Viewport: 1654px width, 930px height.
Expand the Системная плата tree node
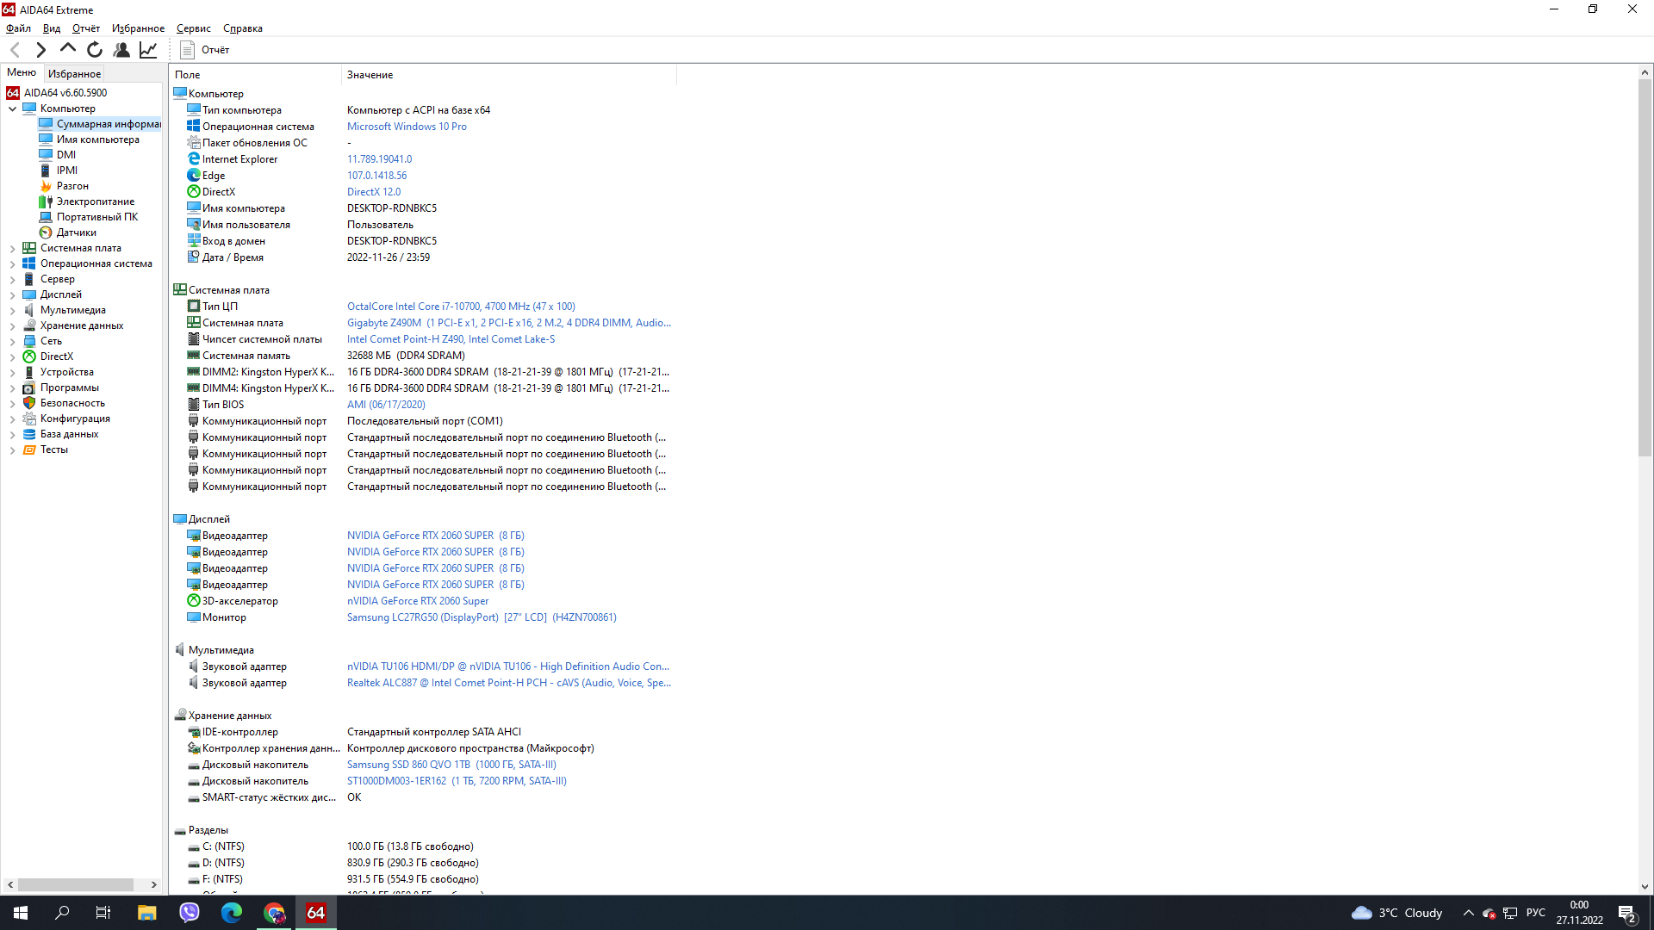12,248
